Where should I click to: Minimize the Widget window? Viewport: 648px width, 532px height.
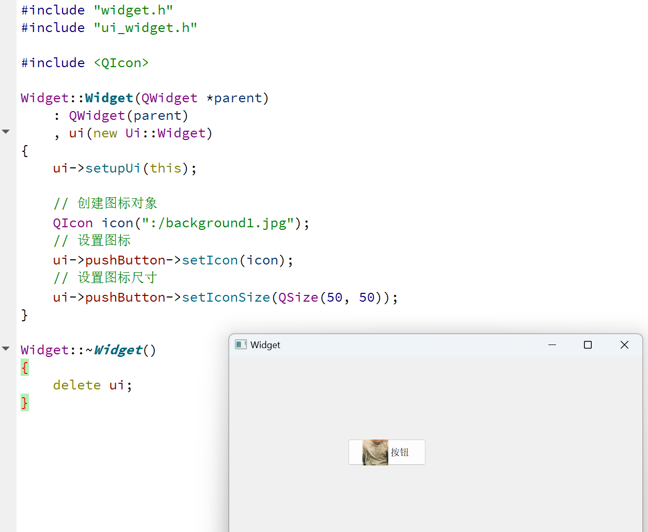tap(552, 345)
